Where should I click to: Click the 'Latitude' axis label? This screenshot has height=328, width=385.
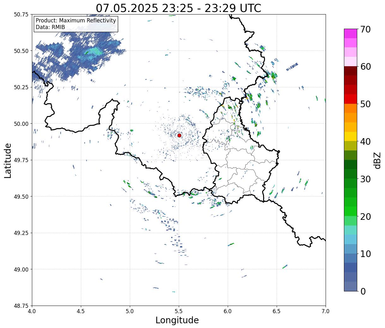point(8,160)
